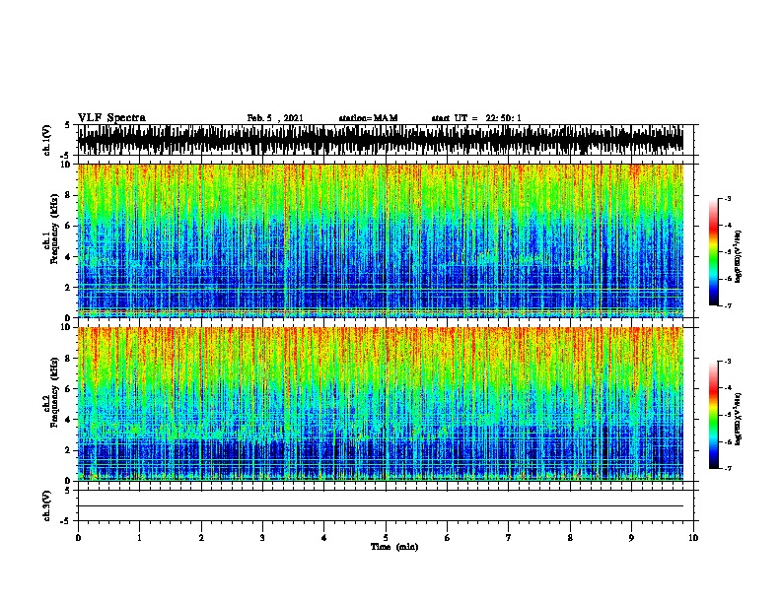781x603 pixels.
Task: Click the "ch.3(V)" vertical axis label
Action: [47, 505]
